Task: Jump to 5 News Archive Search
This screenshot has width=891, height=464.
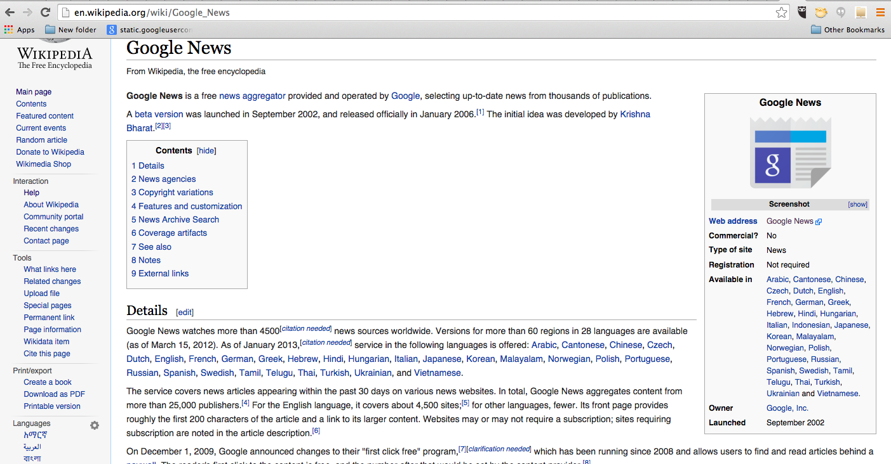Action: click(175, 220)
